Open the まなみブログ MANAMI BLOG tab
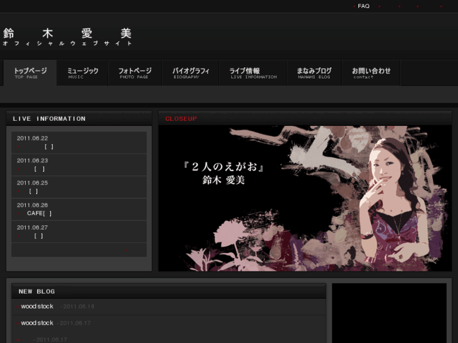The image size is (458, 343). click(x=314, y=73)
